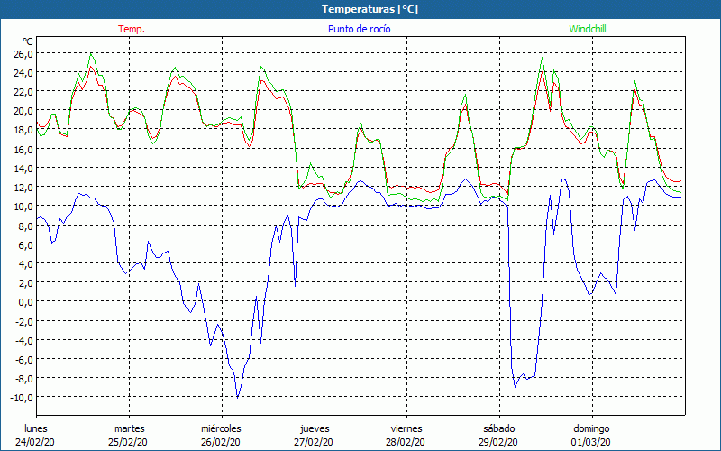Click the '28/02/20' date label
This screenshot has height=451, width=721.
point(406,442)
